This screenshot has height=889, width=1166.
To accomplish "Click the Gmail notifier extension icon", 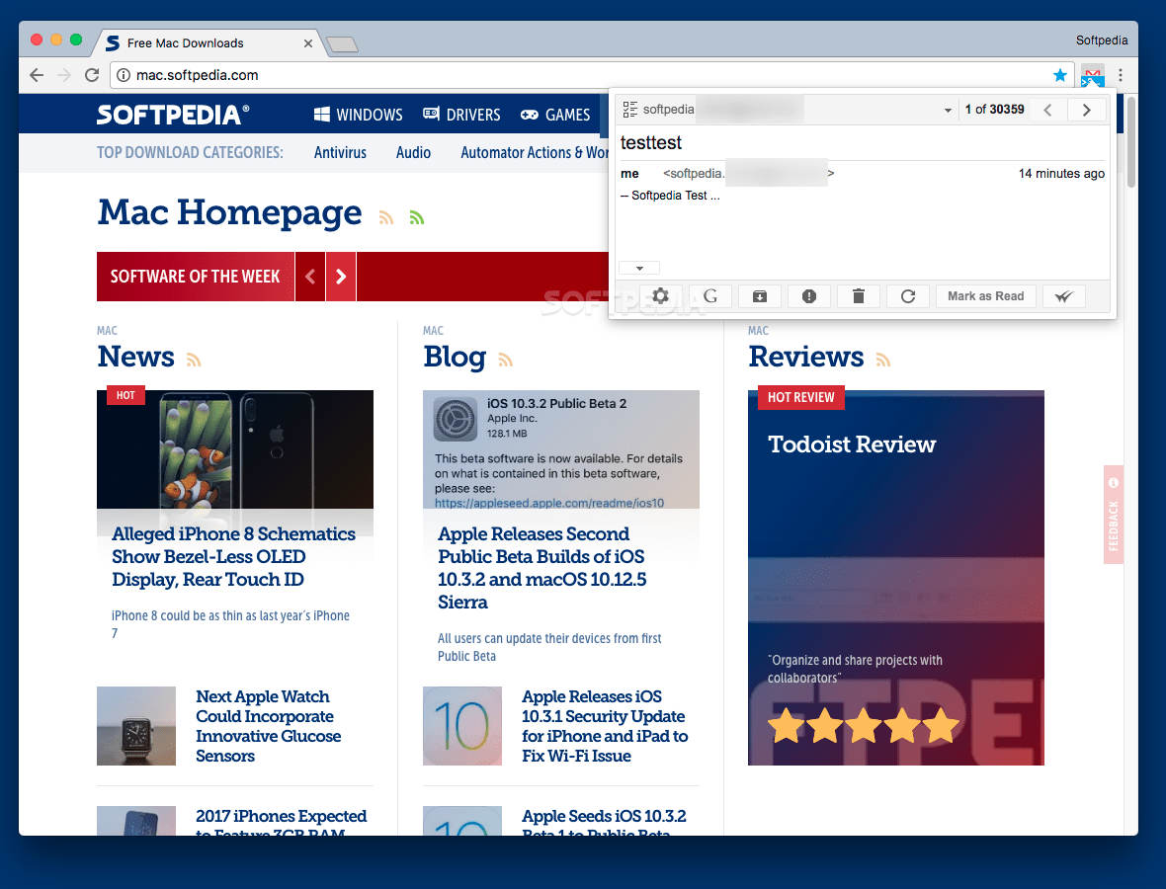I will click(x=1092, y=75).
